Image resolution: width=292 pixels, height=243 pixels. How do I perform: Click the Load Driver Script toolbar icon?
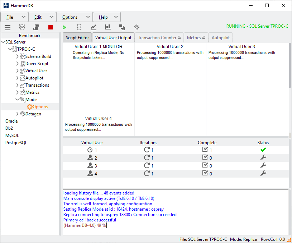[x=36, y=27]
